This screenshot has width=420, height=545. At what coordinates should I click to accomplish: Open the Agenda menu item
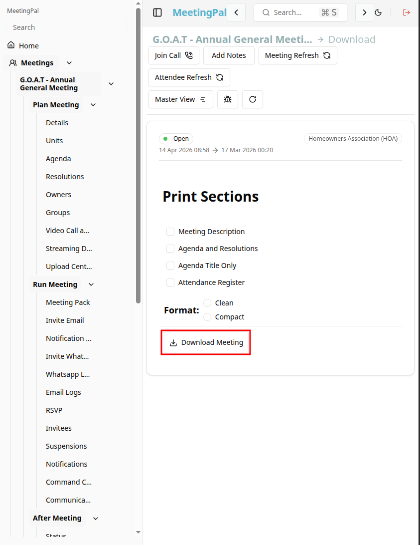point(58,159)
